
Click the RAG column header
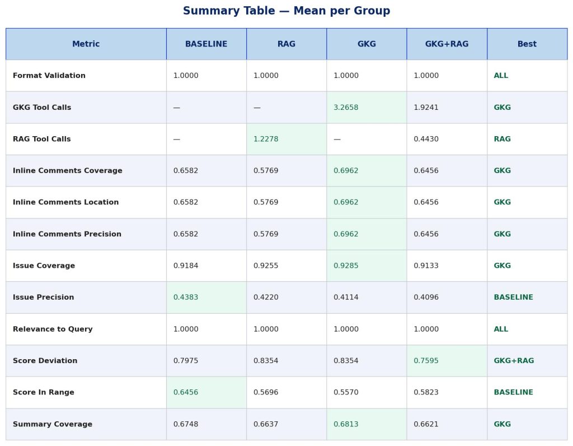(x=286, y=44)
